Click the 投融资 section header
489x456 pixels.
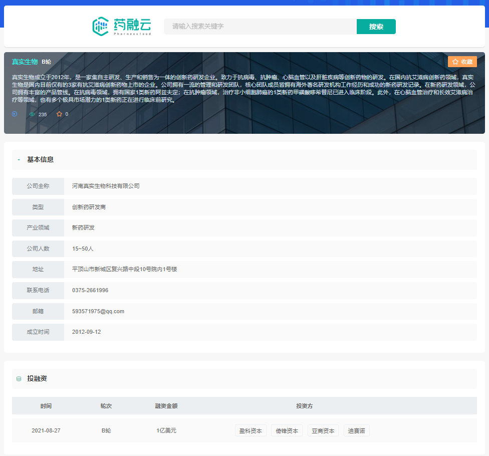pos(37,379)
